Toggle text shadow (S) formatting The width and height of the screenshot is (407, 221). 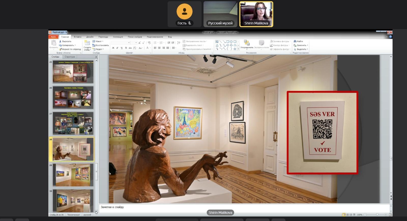pyautogui.click(x=126, y=48)
